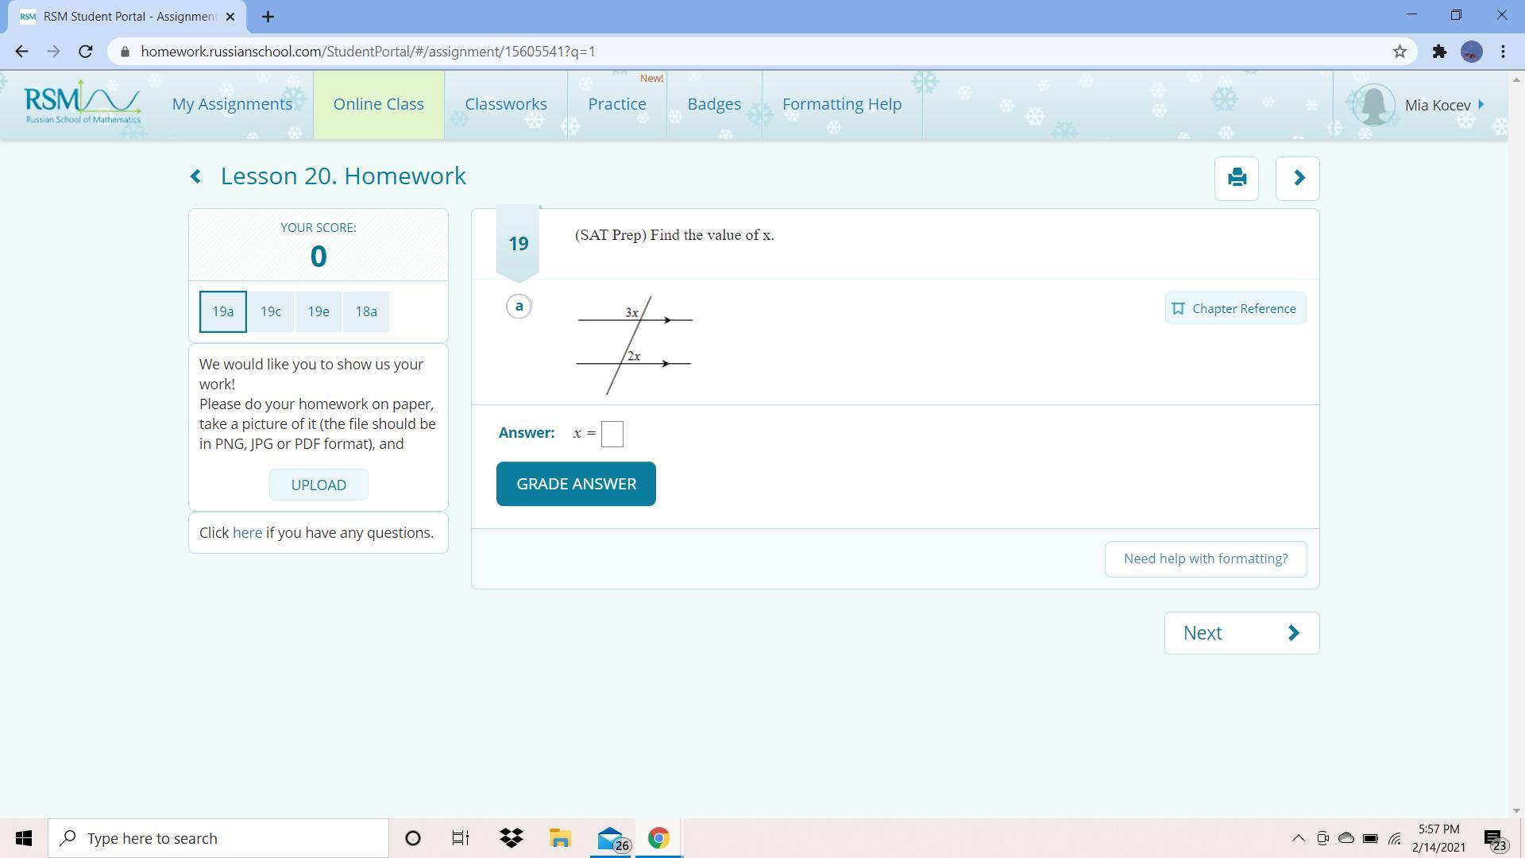Reload the page
Viewport: 1525px width, 858px height.
click(86, 52)
